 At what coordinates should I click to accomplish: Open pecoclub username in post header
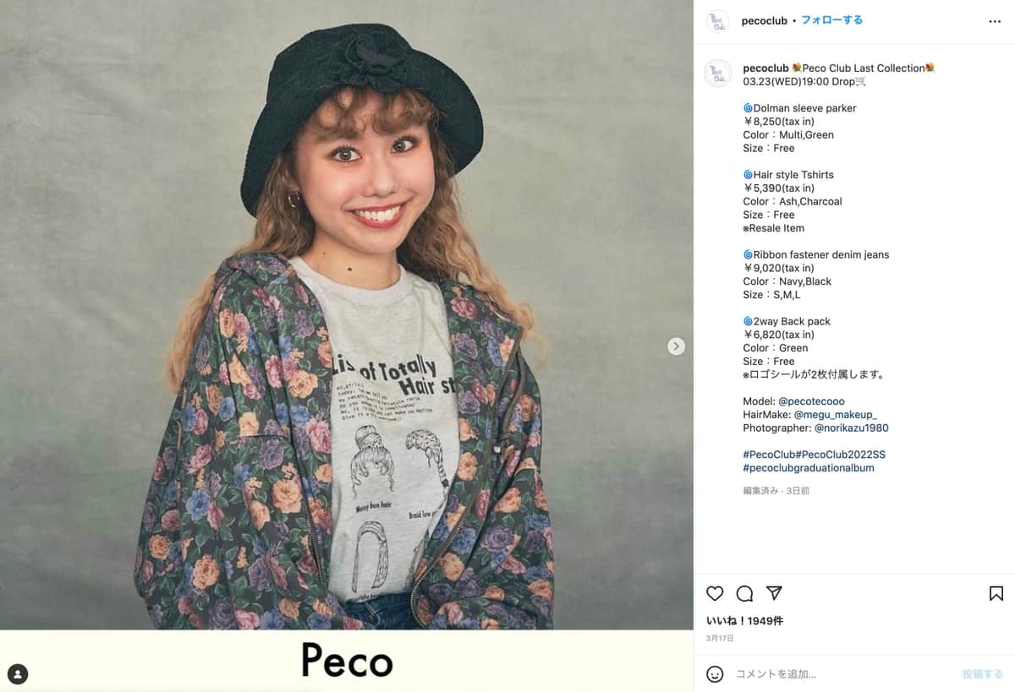click(x=765, y=21)
